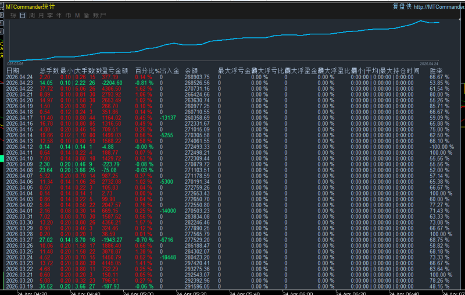Select the 日 daily statistics tab

pyautogui.click(x=23, y=16)
